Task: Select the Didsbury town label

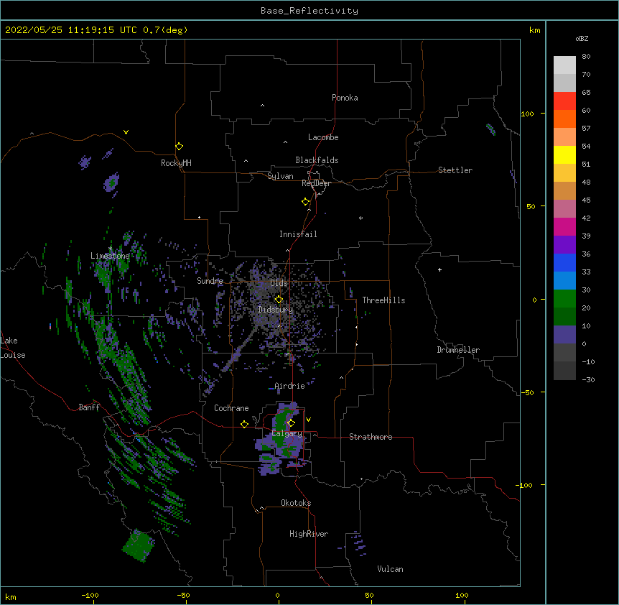Action: click(x=276, y=310)
